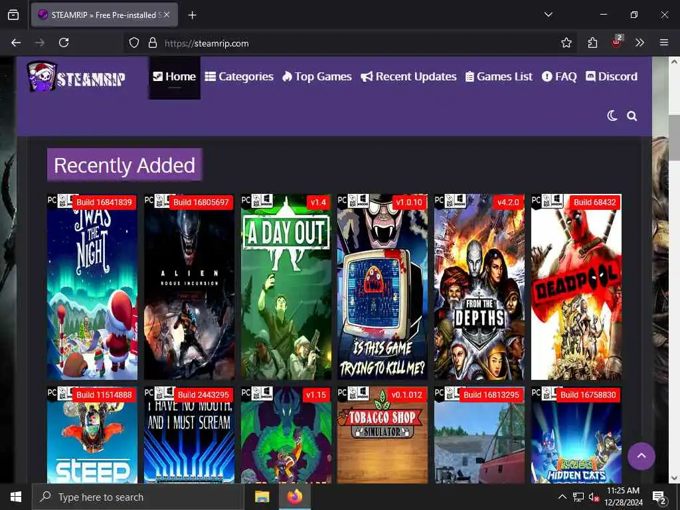The image size is (680, 510).
Task: Open Hidden Cats game cover
Action: 576,435
